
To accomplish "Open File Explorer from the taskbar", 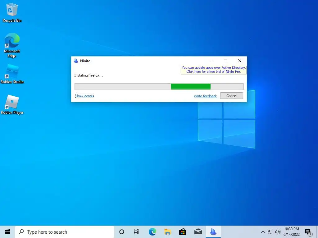I will click(x=167, y=232).
